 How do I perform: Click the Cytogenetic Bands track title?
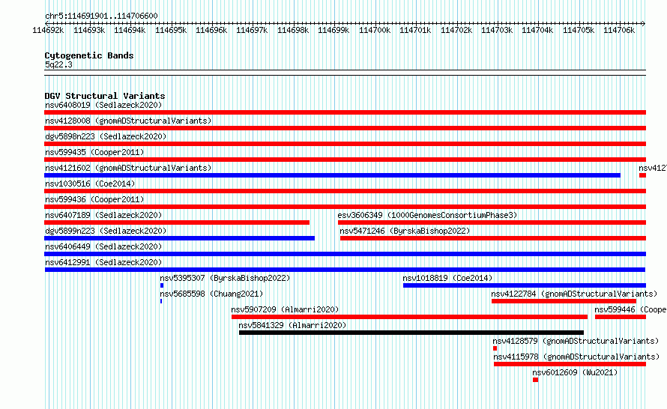tap(89, 55)
